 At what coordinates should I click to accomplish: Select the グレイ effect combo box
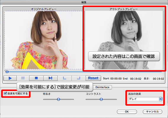pyautogui.click(x=145, y=99)
